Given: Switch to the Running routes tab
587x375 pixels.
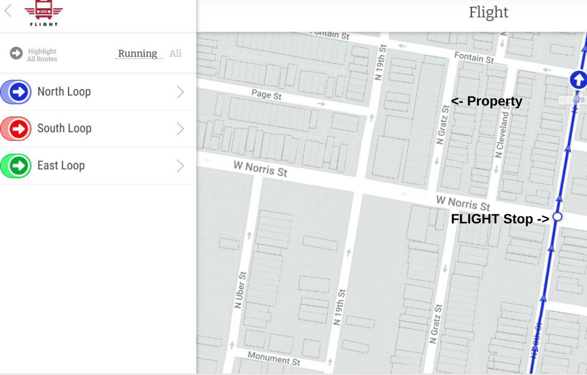Looking at the screenshot, I should coord(138,53).
